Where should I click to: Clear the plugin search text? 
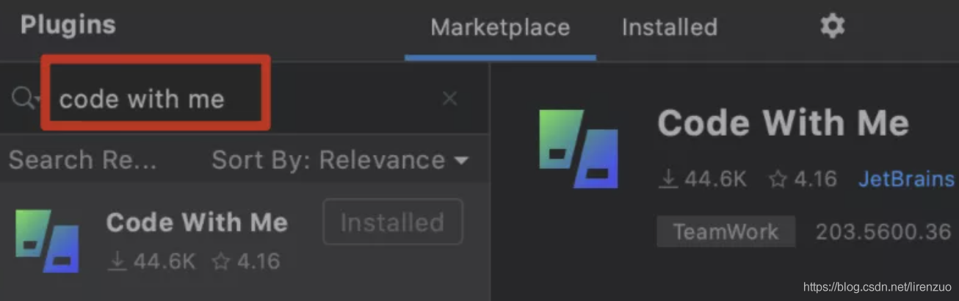coord(449,98)
